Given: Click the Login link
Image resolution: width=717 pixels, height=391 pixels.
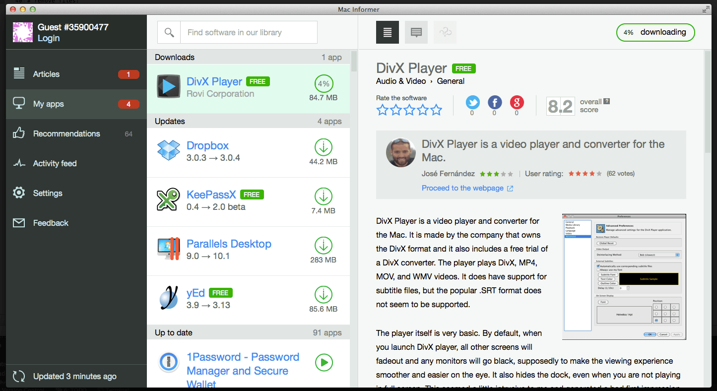Looking at the screenshot, I should [49, 38].
